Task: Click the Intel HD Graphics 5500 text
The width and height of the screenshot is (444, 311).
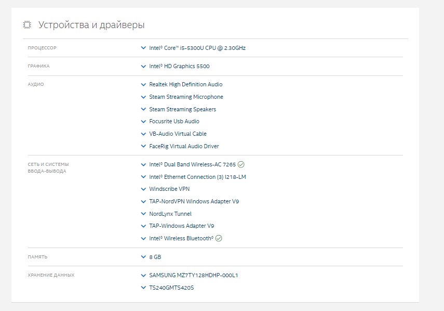Action: pyautogui.click(x=179, y=67)
